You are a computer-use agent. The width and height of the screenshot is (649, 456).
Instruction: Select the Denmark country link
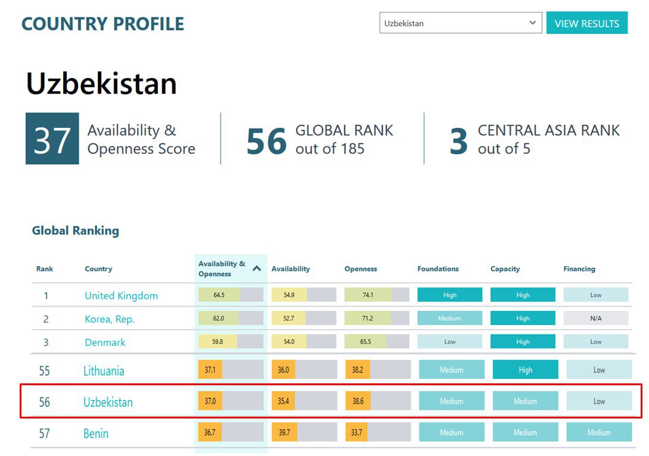[105, 342]
